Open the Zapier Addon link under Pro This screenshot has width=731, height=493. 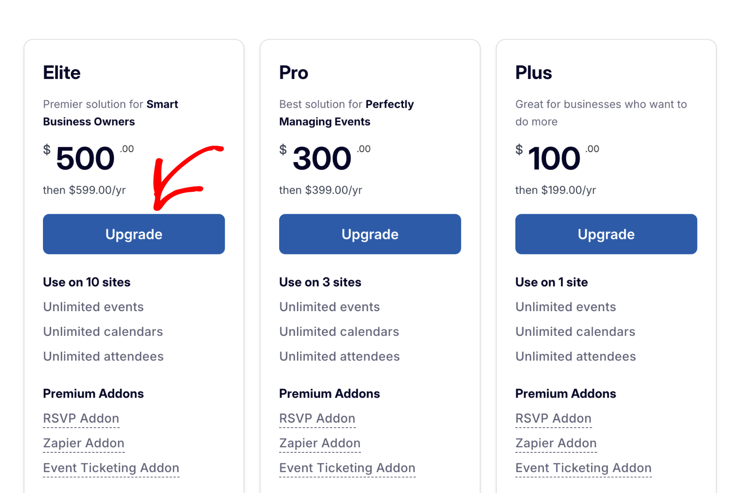[320, 443]
